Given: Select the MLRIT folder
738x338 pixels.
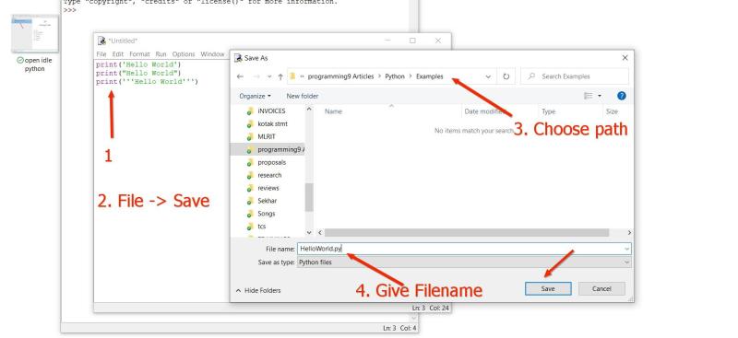Looking at the screenshot, I should point(267,136).
